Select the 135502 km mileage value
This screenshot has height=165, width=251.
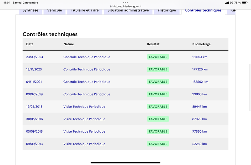pos(200,82)
